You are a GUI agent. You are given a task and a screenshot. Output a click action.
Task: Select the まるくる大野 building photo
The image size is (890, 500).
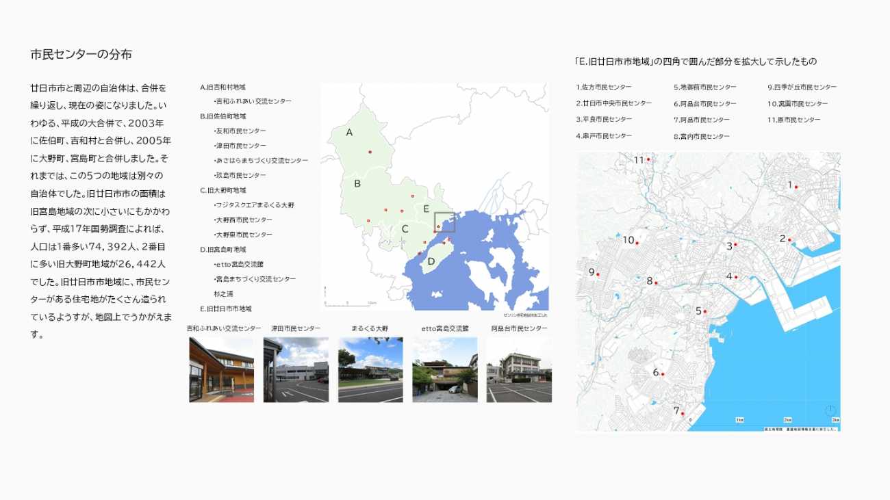[x=370, y=369]
